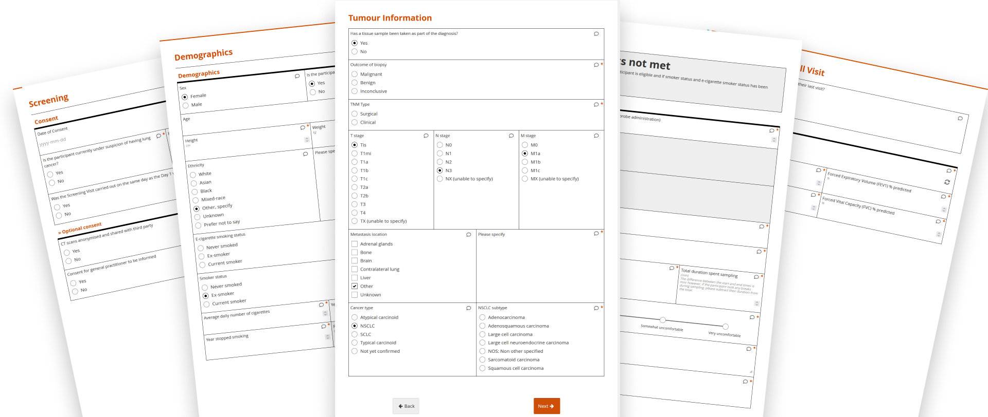Choose Surgical TNM type

click(355, 114)
